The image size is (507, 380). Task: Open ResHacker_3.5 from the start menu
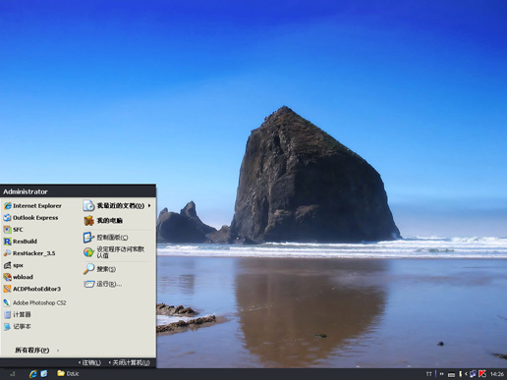pos(29,253)
